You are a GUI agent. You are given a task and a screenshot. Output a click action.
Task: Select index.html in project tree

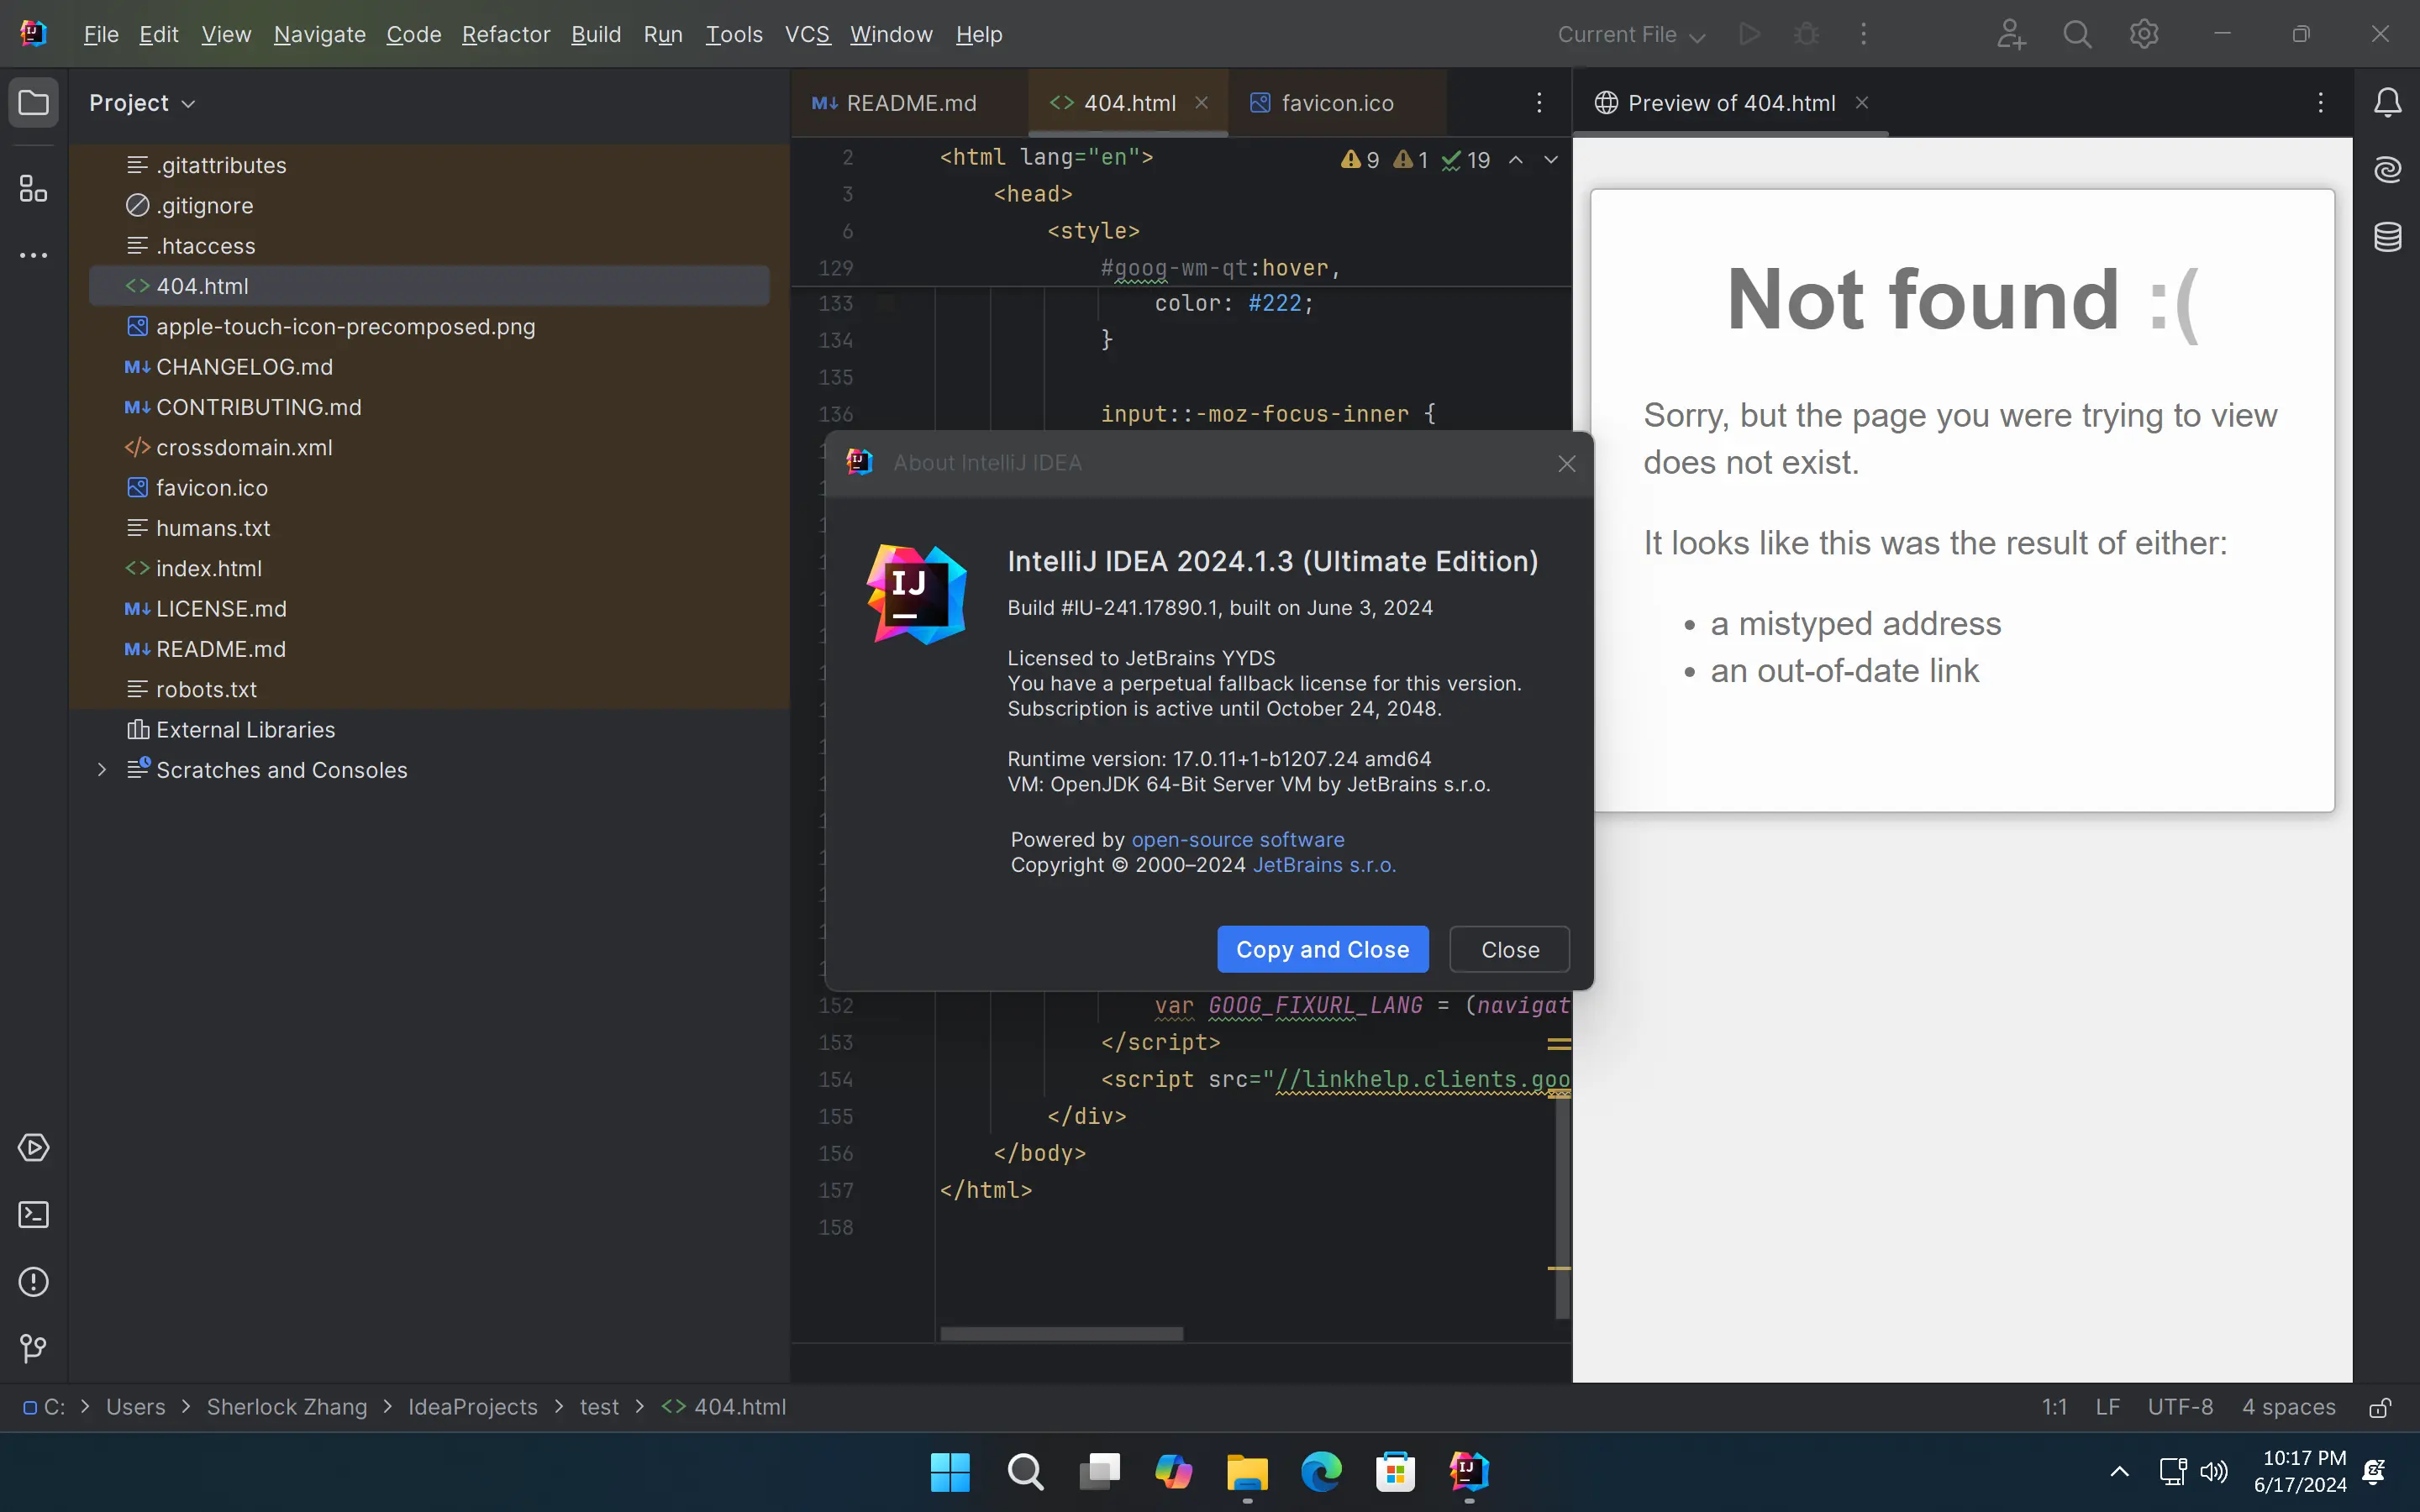tap(429, 568)
